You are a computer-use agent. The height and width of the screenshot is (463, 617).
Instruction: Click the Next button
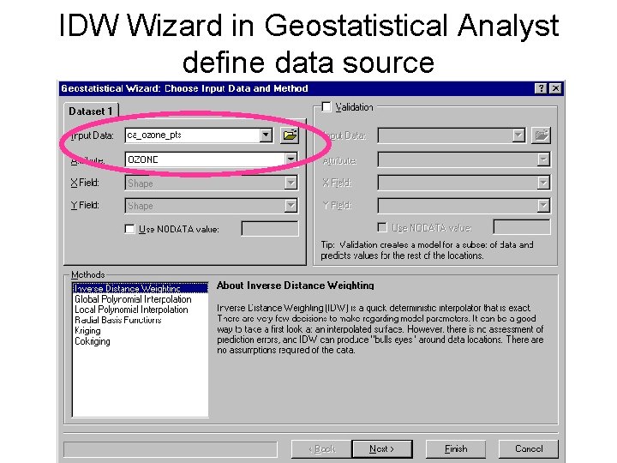[382, 448]
